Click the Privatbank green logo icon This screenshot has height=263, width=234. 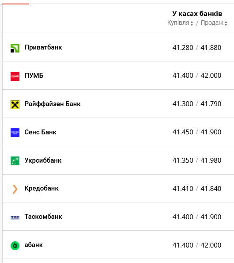(15, 48)
